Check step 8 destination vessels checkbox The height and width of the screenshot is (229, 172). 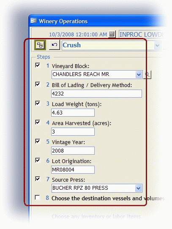(38, 197)
